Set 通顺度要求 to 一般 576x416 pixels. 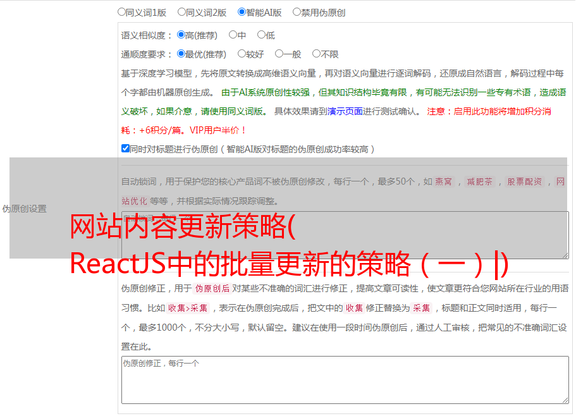pos(279,54)
